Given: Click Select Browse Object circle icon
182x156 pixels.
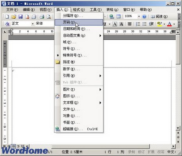Looking at the screenshot, I should click(x=178, y=137).
